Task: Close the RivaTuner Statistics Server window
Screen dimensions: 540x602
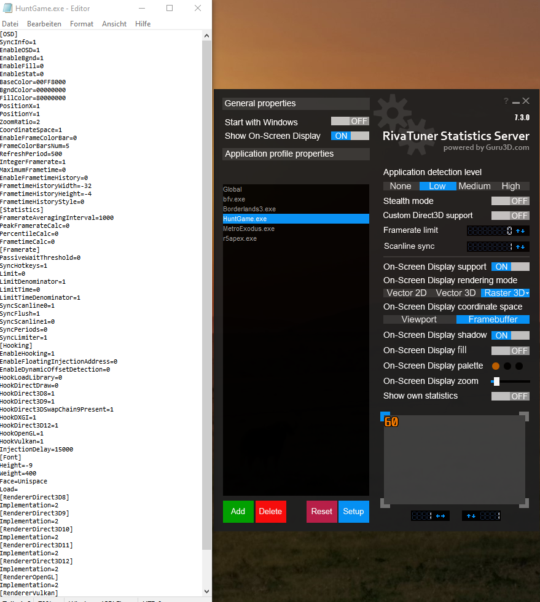Action: pyautogui.click(x=526, y=101)
